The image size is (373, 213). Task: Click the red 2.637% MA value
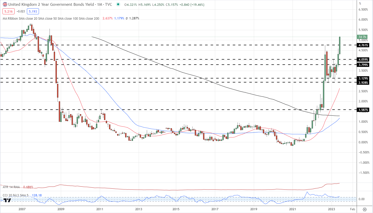pyautogui.click(x=108, y=18)
